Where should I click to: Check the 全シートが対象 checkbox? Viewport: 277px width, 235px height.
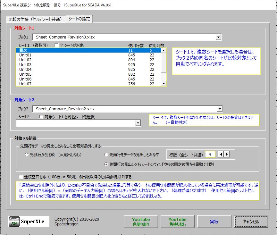tap(56, 46)
